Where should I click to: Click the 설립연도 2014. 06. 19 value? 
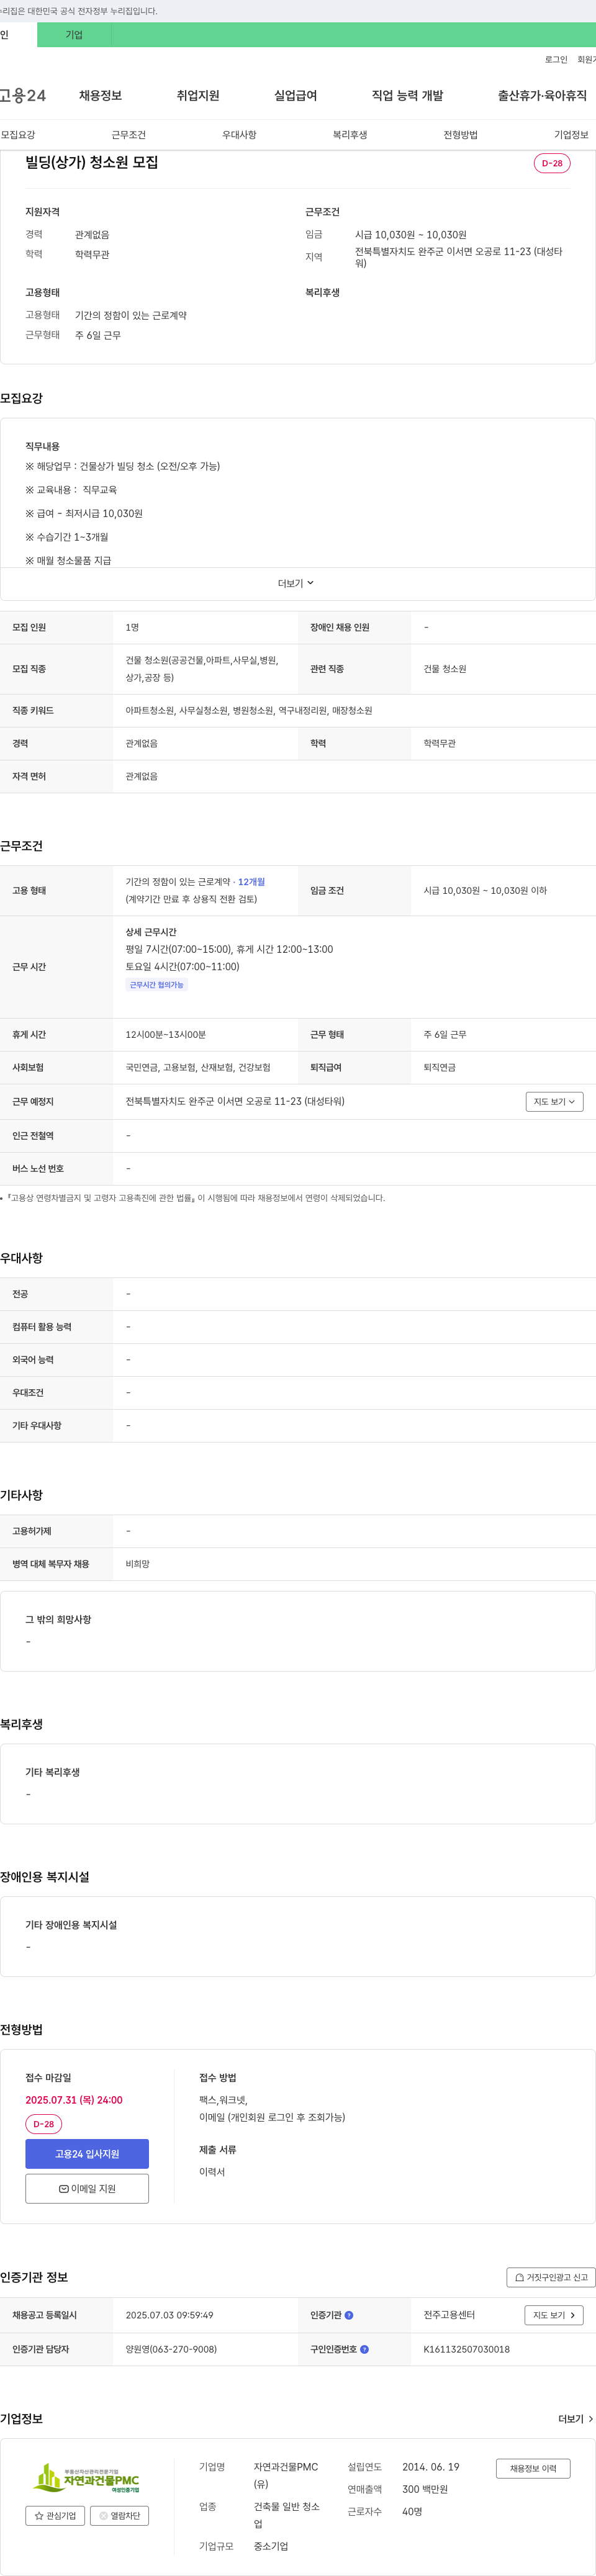click(x=431, y=2467)
